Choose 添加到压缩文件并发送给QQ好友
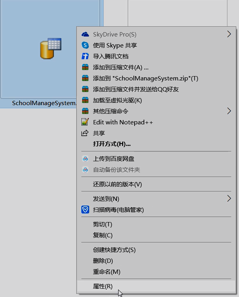Screen dimensions: 239x297 [156, 89]
